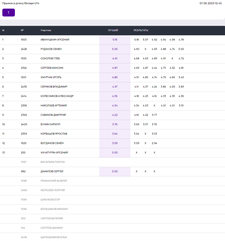Screen dimensions: 225x241
Task: Click the "ЛУЧШИЙ" column header
Action: (x=113, y=30)
